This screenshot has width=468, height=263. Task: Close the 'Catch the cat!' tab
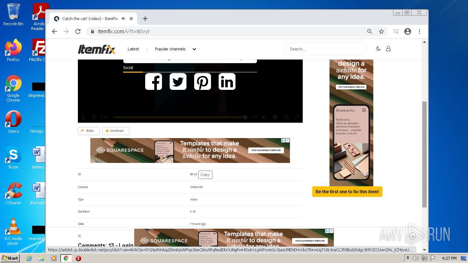(x=131, y=19)
